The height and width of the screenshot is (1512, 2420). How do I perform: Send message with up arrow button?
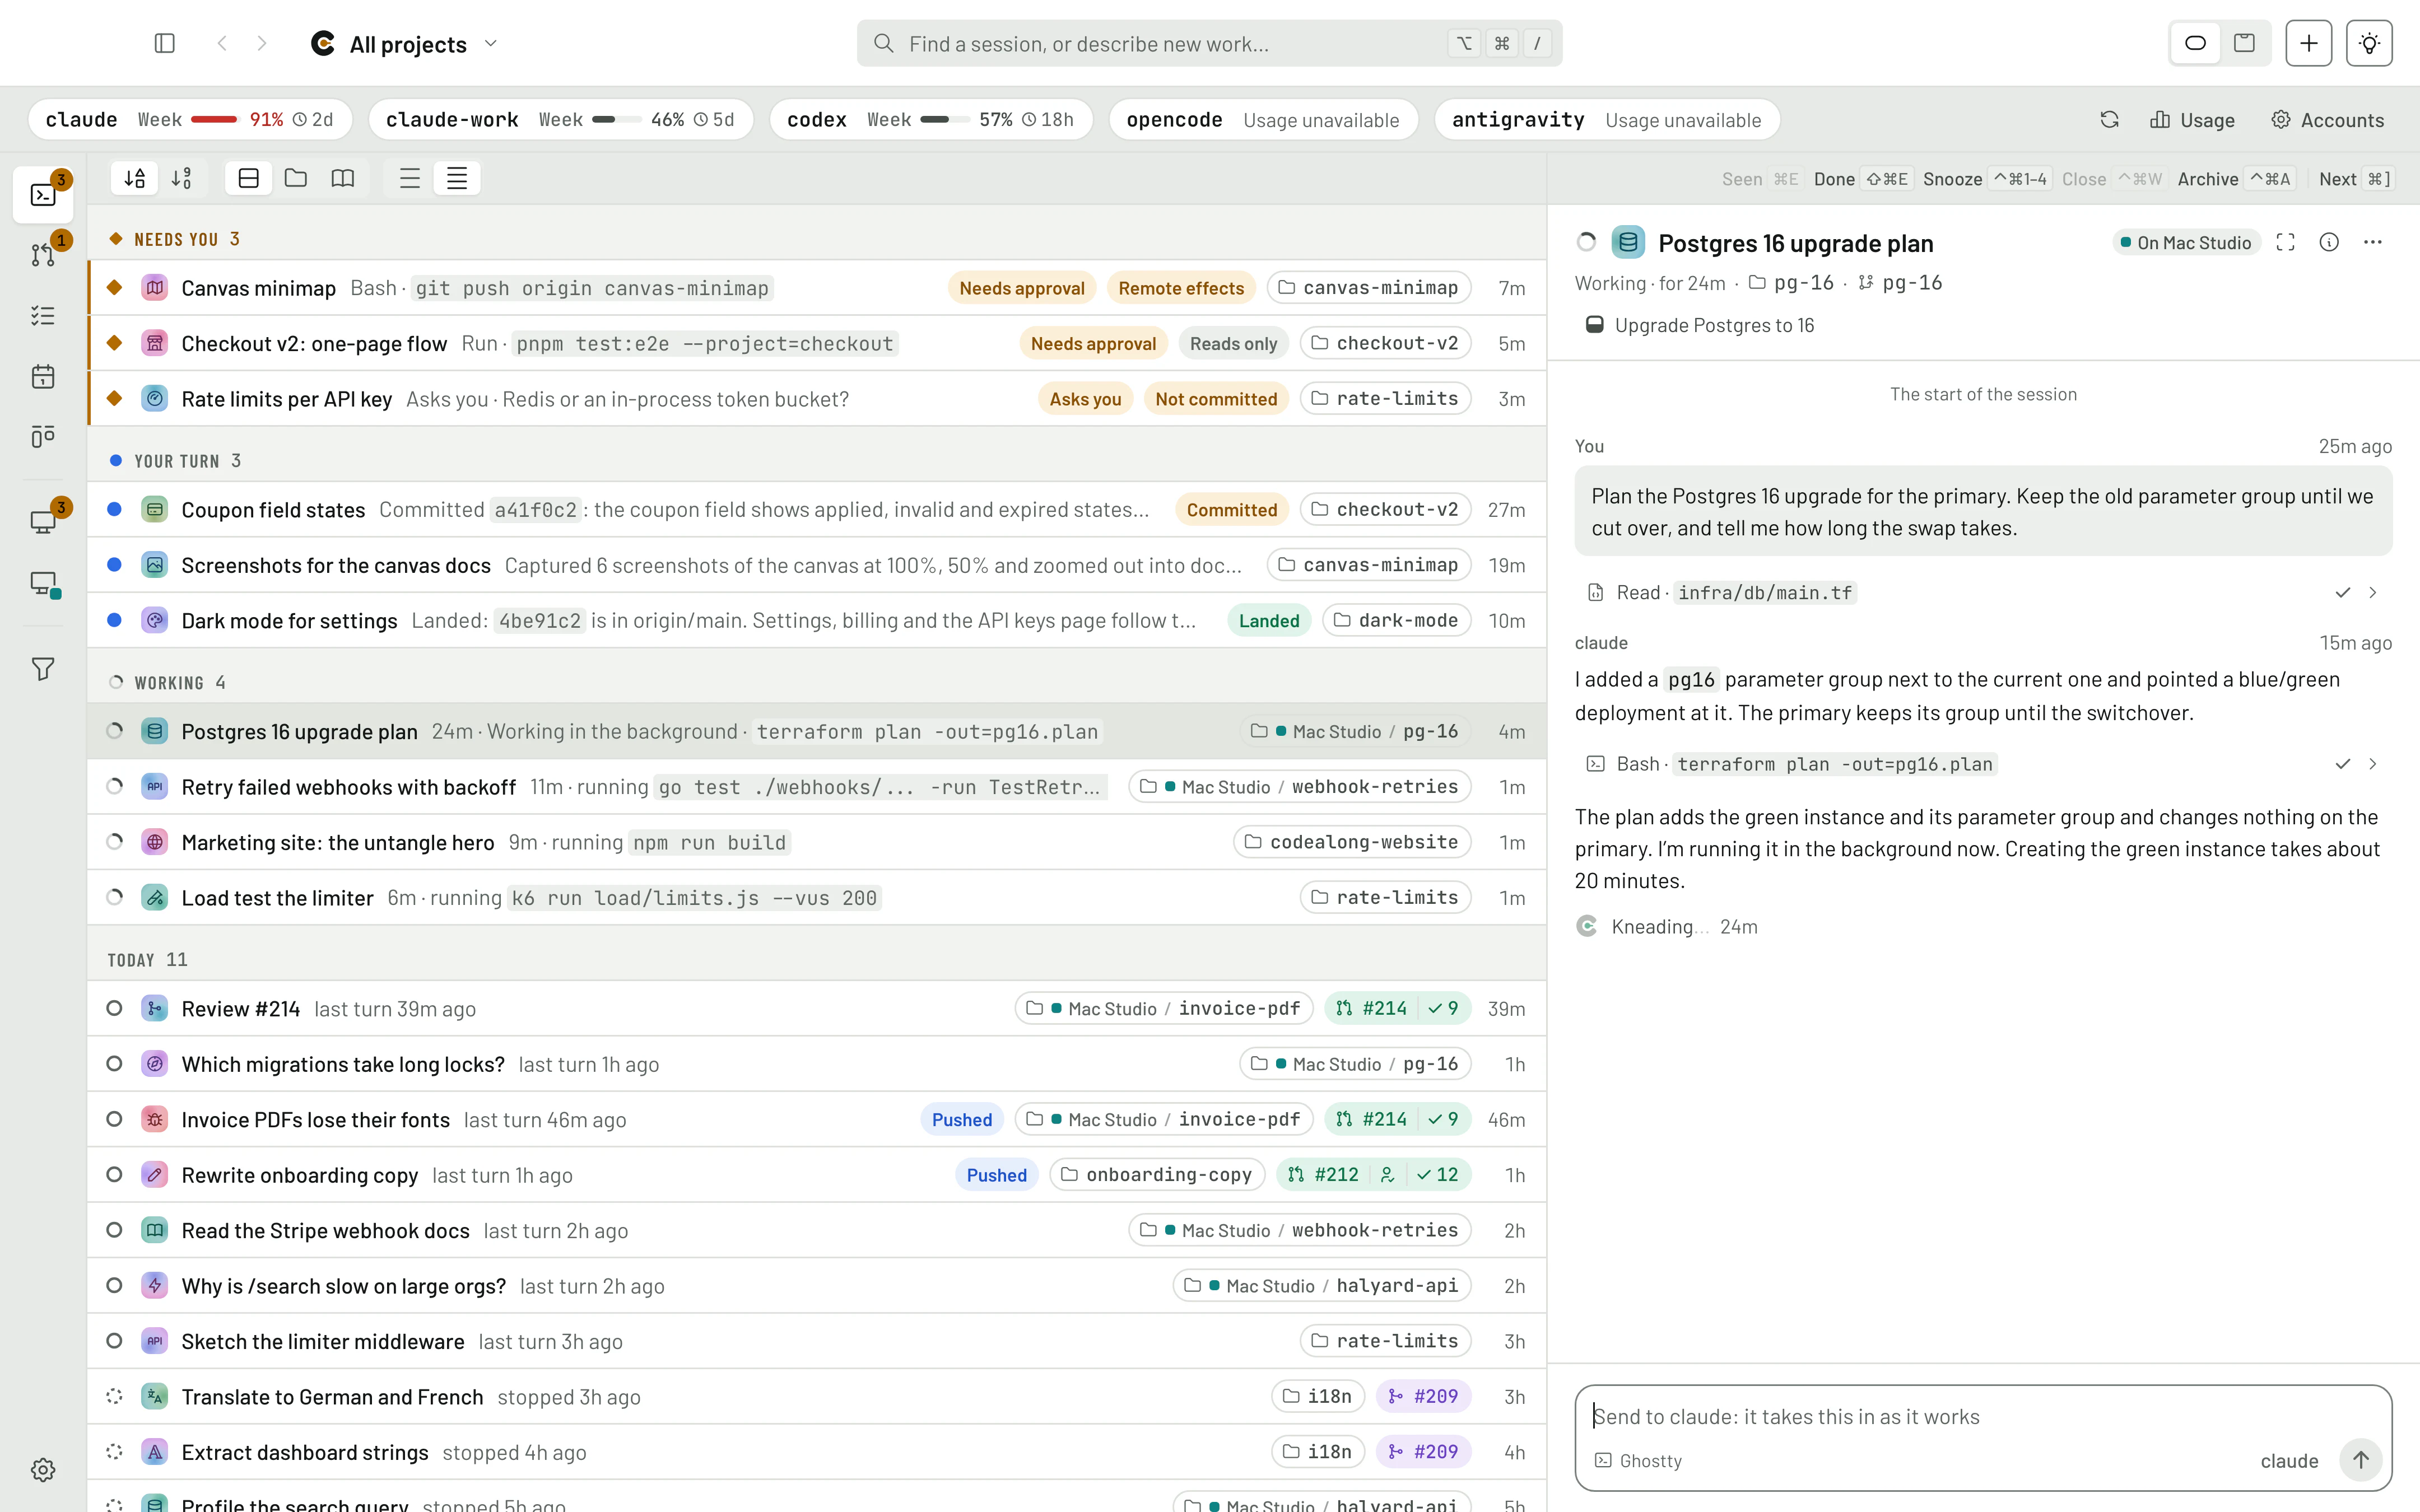click(x=2360, y=1460)
